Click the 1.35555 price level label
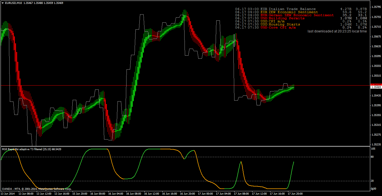 click(x=376, y=66)
